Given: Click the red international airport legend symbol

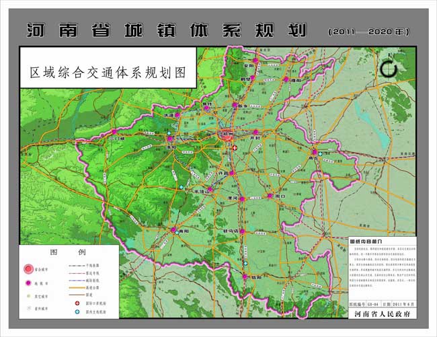Looking at the screenshot, I should coord(77,303).
